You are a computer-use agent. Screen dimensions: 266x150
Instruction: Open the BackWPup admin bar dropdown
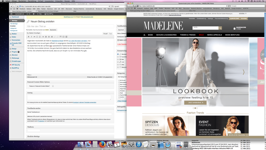pyautogui.click(x=49, y=14)
